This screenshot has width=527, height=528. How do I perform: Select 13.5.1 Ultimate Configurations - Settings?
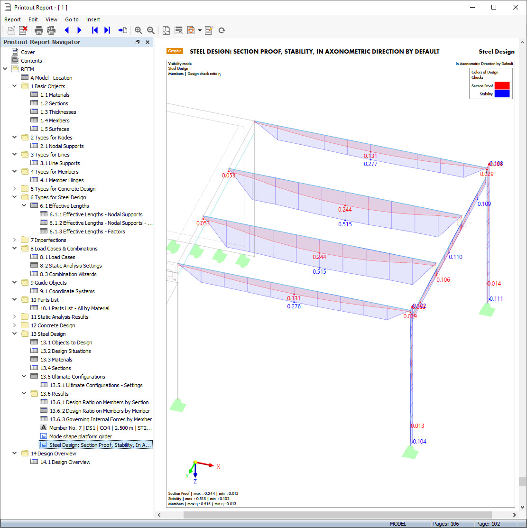pyautogui.click(x=96, y=385)
